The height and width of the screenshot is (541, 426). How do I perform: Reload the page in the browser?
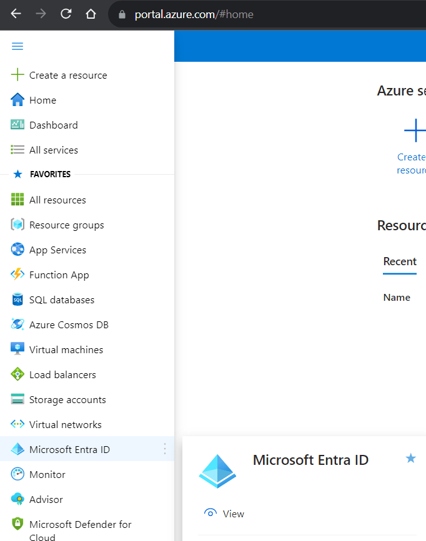[x=66, y=14]
